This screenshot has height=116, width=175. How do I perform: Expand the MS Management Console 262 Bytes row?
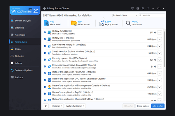pyautogui.click(x=160, y=87)
